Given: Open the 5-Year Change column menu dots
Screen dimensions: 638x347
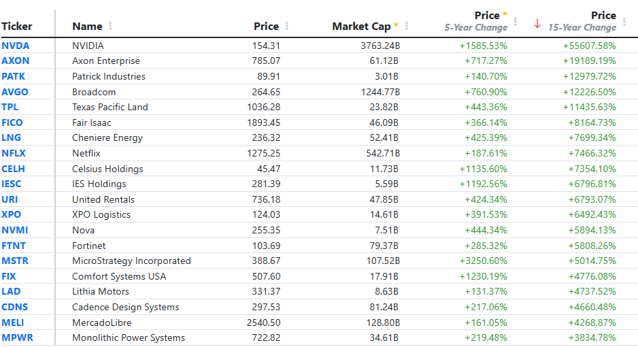Looking at the screenshot, I should (515, 22).
